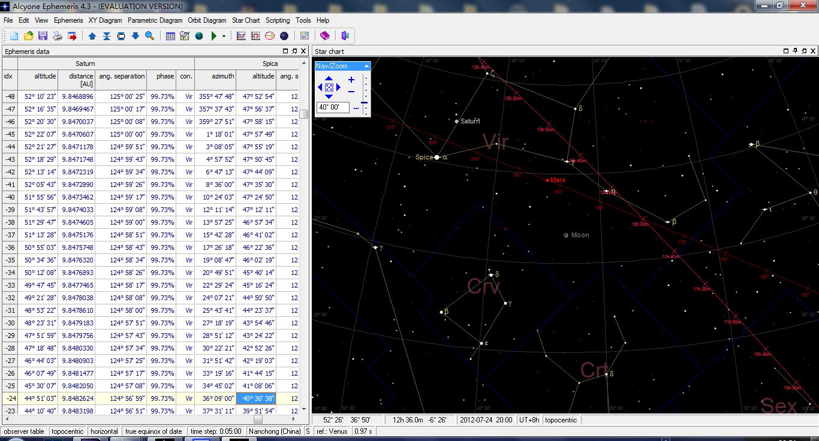819x441 pixels.
Task: Open the Orbit Diagram menu
Action: pyautogui.click(x=207, y=20)
